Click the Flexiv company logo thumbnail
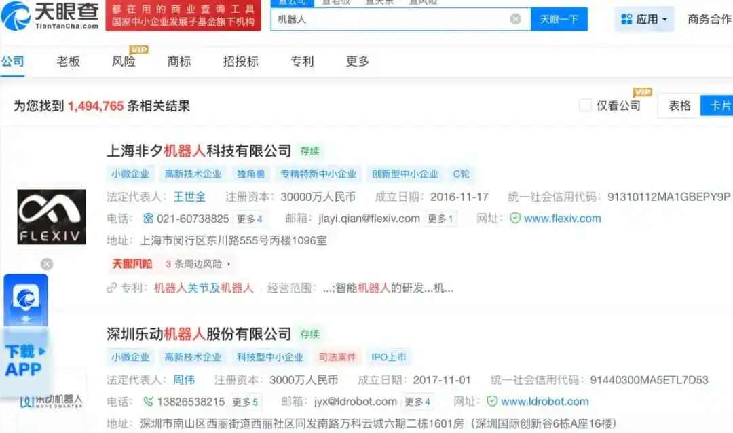Viewport: 733px width, 433px height. [x=52, y=217]
